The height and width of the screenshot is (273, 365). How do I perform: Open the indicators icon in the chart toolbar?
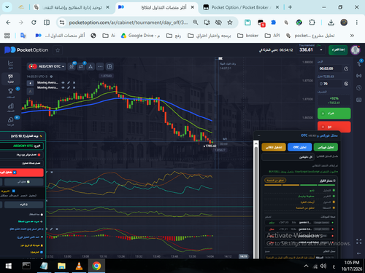81,66
